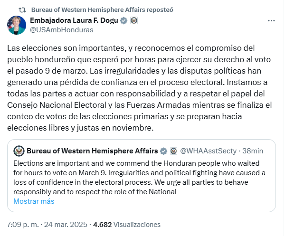Open the @USAmbHonduras handle
Image resolution: width=285 pixels, height=236 pixels.
coord(61,29)
